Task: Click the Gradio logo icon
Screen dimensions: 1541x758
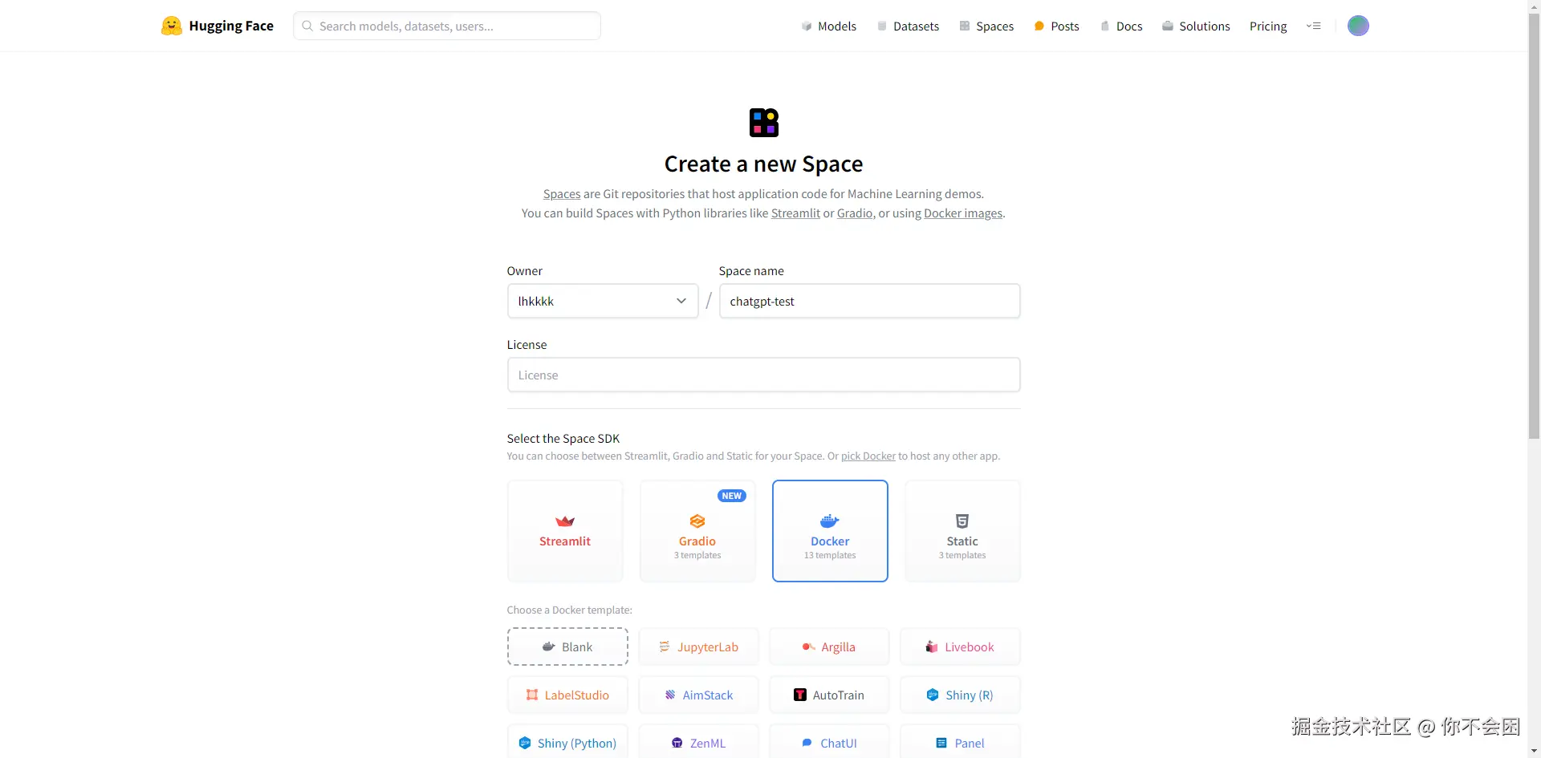Action: [697, 521]
